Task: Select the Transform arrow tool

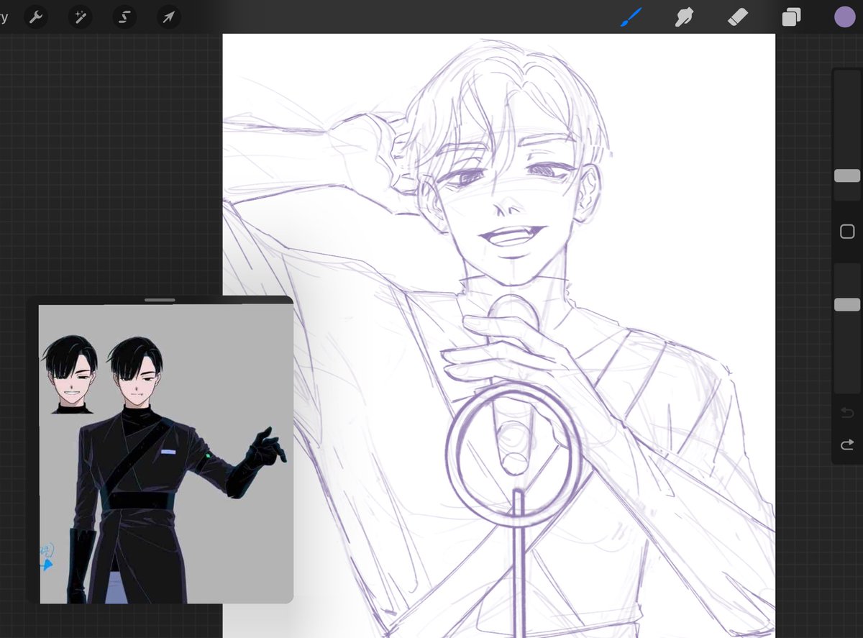Action: 168,17
